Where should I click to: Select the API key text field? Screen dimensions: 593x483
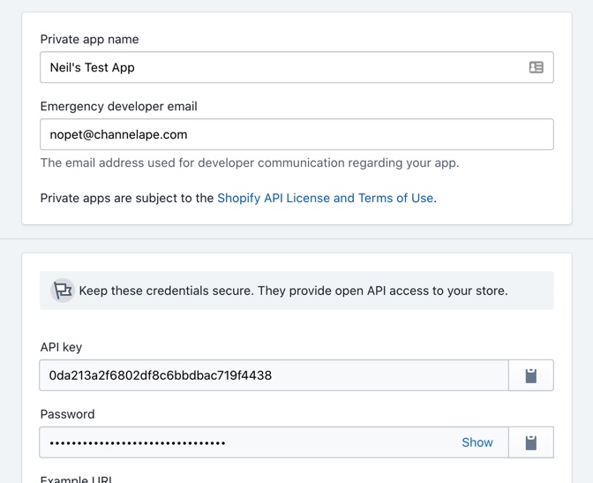(x=274, y=375)
